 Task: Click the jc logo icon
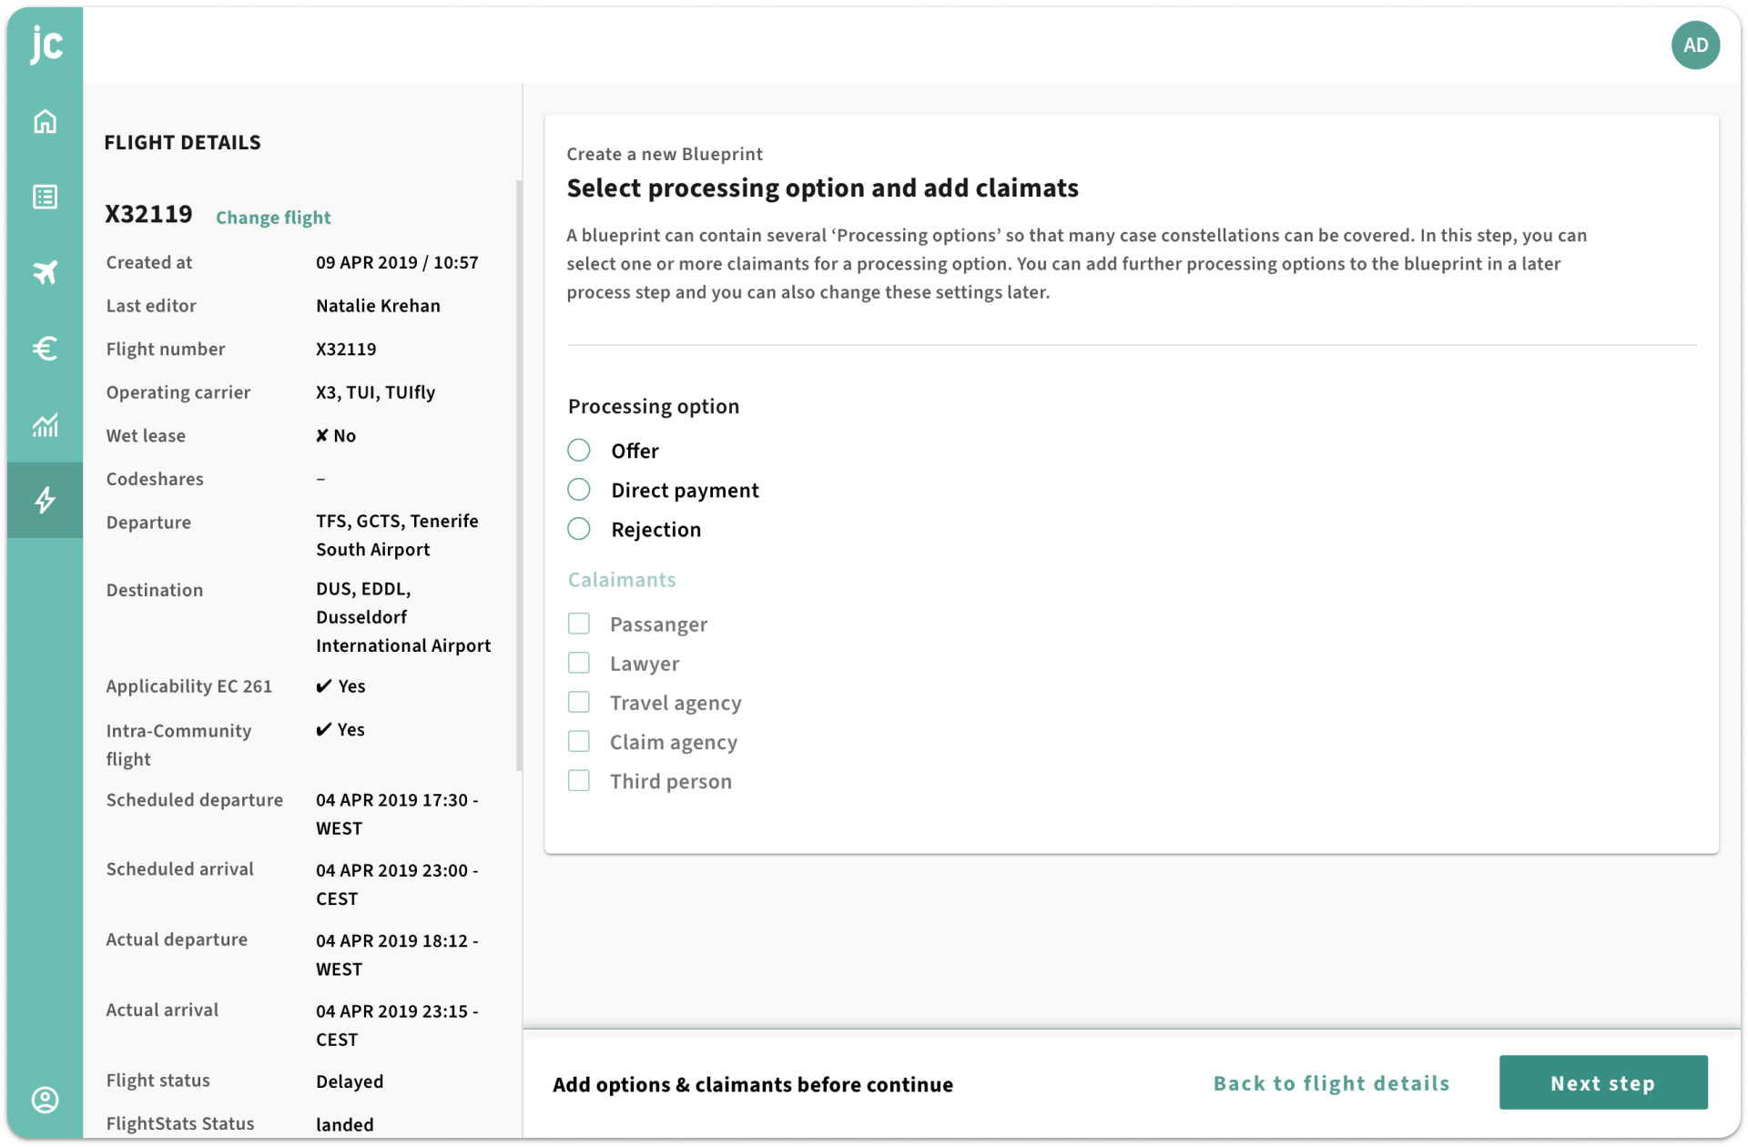click(x=46, y=44)
